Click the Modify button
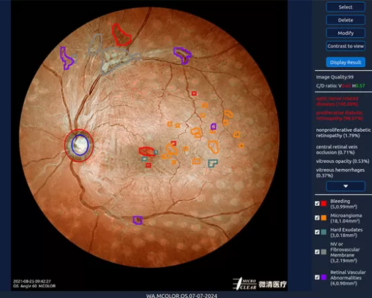The image size is (372, 298). click(346, 33)
